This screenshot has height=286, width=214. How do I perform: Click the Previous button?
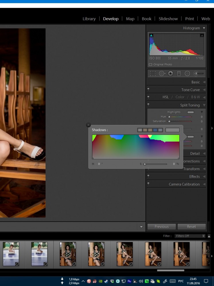[x=162, y=227]
